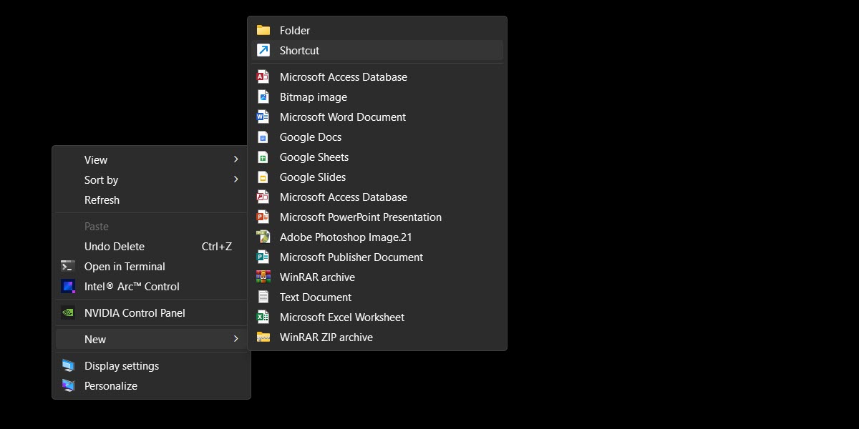859x429 pixels.
Task: Click the Microsoft Access Database icon
Action: click(263, 77)
